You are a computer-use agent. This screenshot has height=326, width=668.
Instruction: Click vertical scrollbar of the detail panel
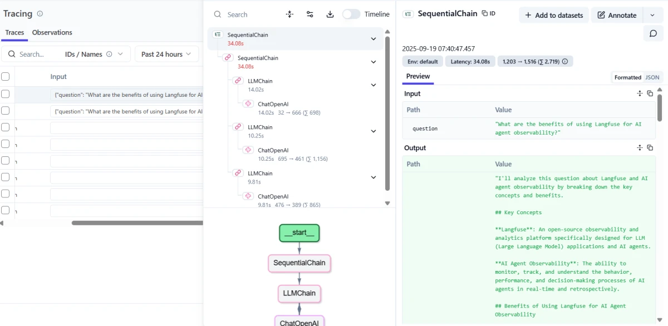(x=660, y=107)
